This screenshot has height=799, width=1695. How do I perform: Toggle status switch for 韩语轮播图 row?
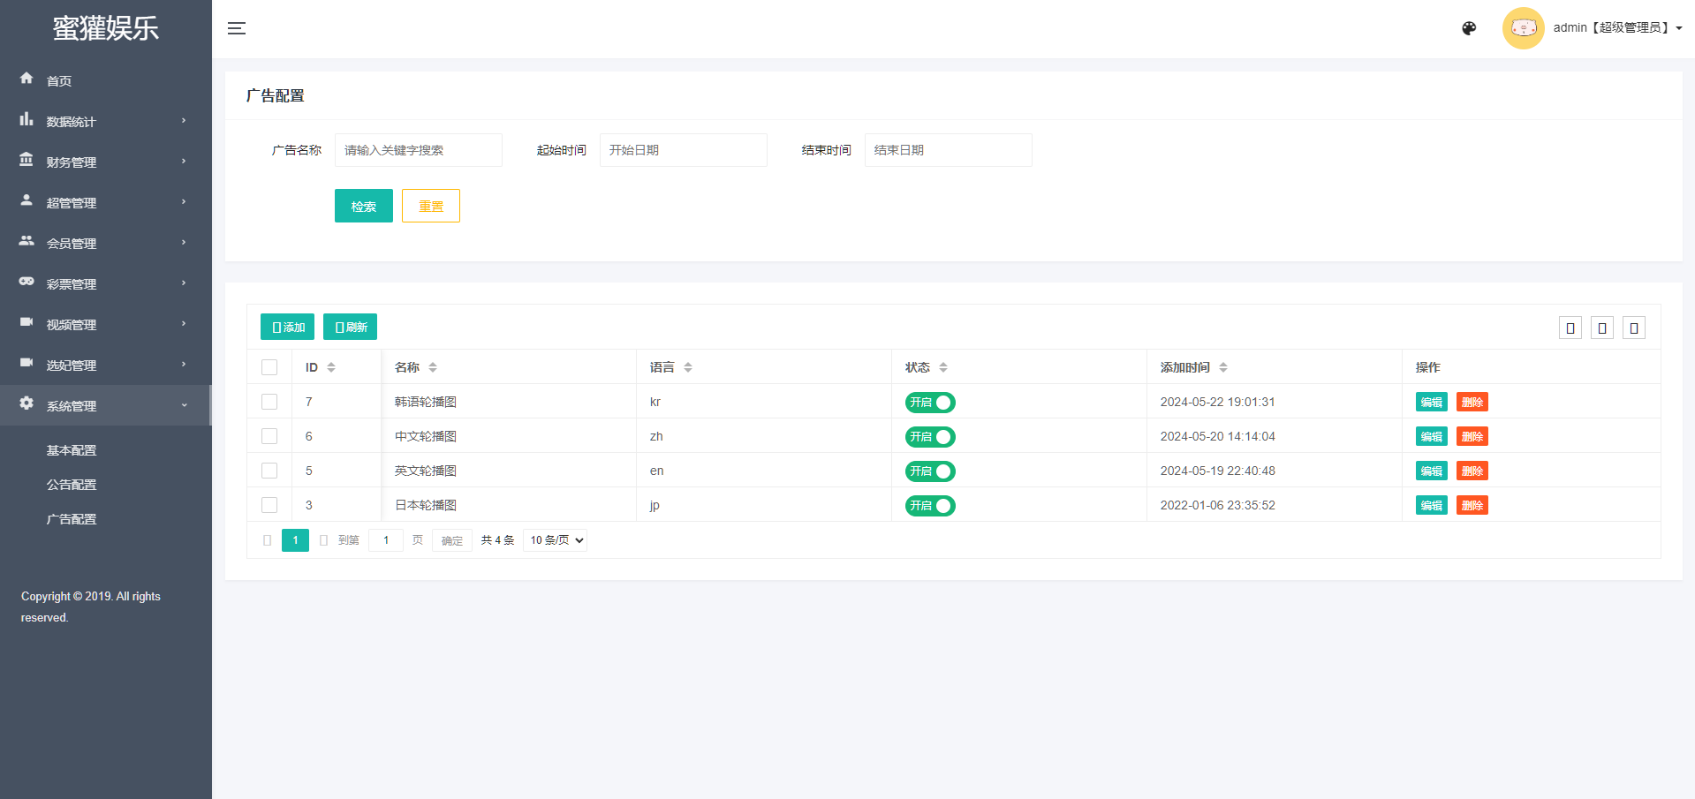(x=929, y=403)
